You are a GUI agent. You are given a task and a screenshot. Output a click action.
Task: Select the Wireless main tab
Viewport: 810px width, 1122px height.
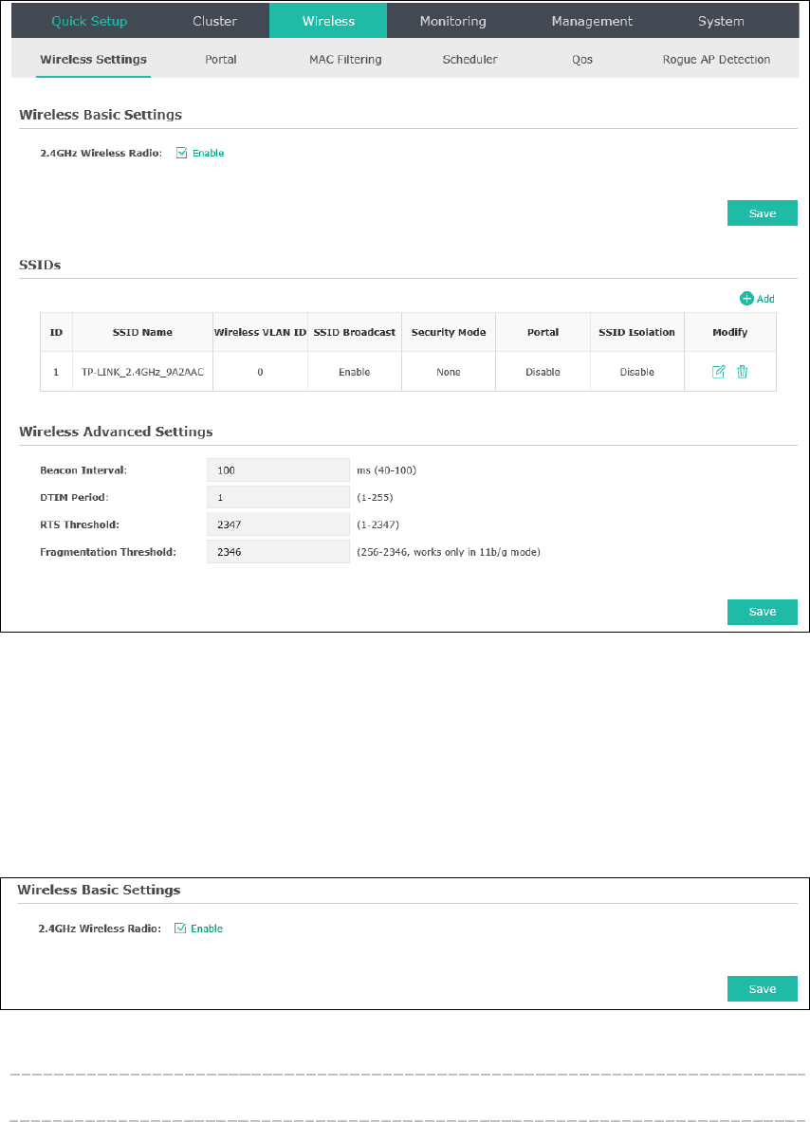coord(328,21)
